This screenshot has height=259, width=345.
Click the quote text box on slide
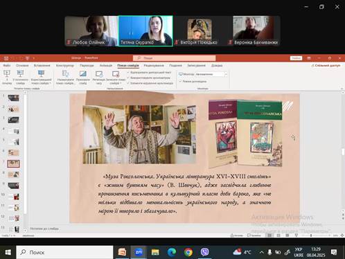pos(184,193)
